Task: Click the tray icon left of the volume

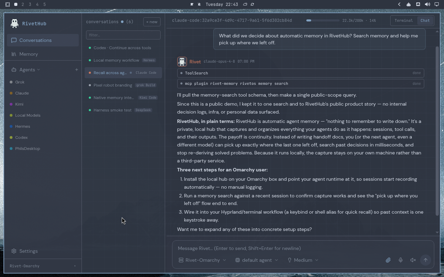Action: coord(418,5)
